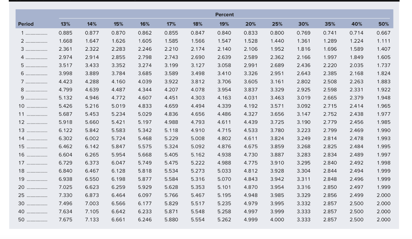Click the Percent heading above columns
The height and width of the screenshot is (239, 412).
point(225,14)
